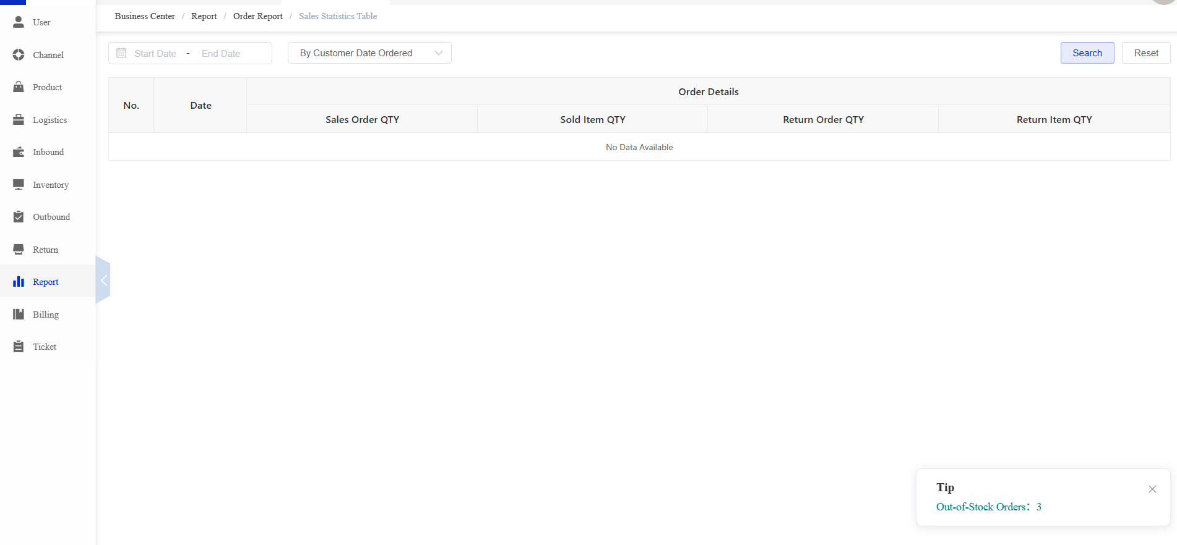The image size is (1177, 545).
Task: Open the Billing menu label
Action: (x=46, y=315)
